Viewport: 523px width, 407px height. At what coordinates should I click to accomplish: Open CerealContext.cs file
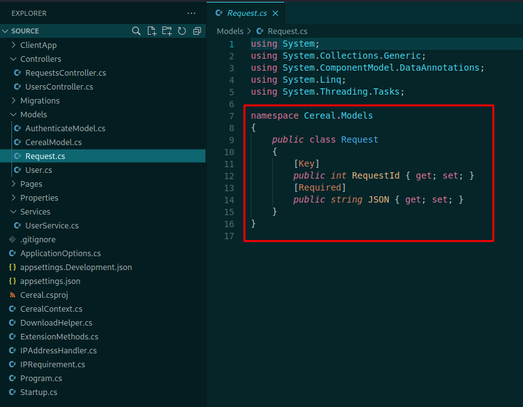pos(103,309)
